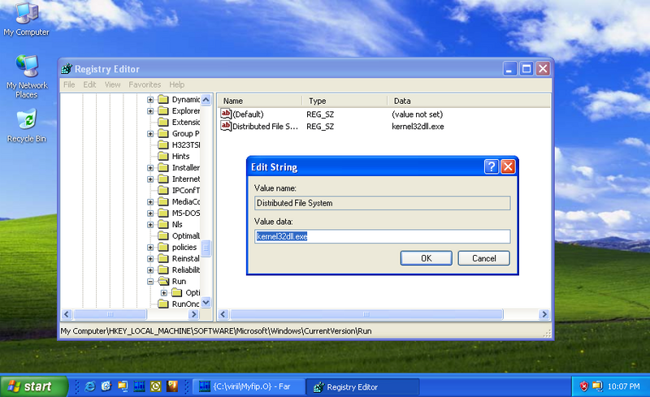
Task: Click the values pane scroll left arrow
Action: [223, 314]
